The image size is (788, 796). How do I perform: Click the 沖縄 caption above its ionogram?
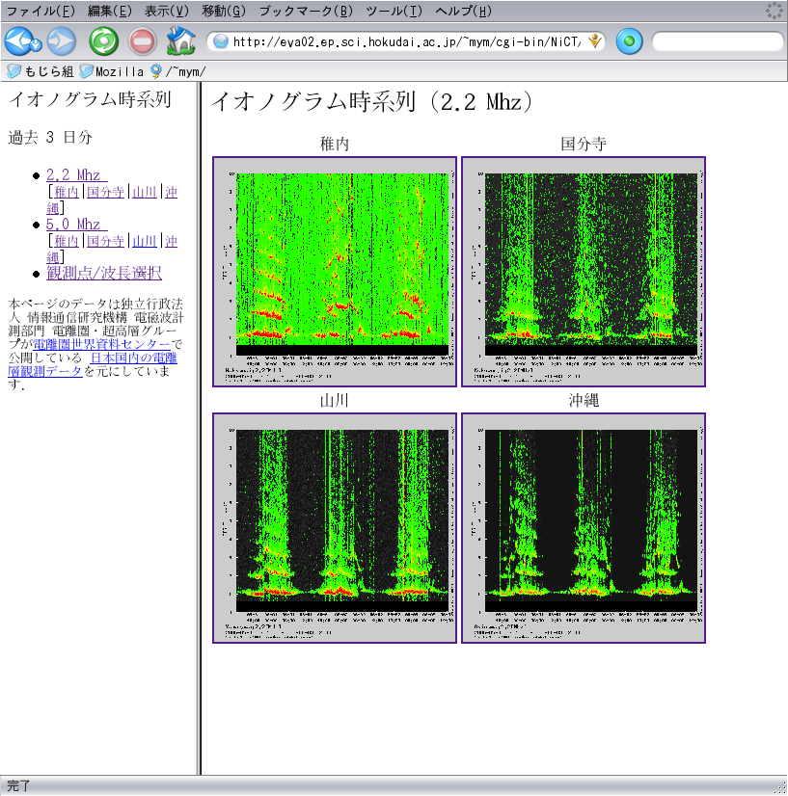[x=584, y=401]
